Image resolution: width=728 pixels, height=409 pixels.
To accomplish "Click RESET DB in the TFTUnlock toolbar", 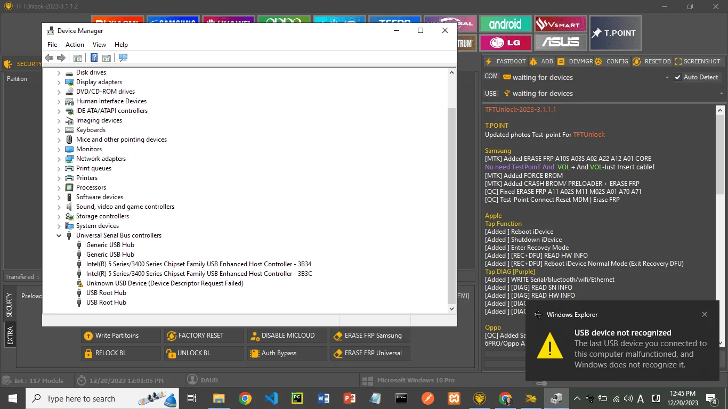I will (652, 61).
